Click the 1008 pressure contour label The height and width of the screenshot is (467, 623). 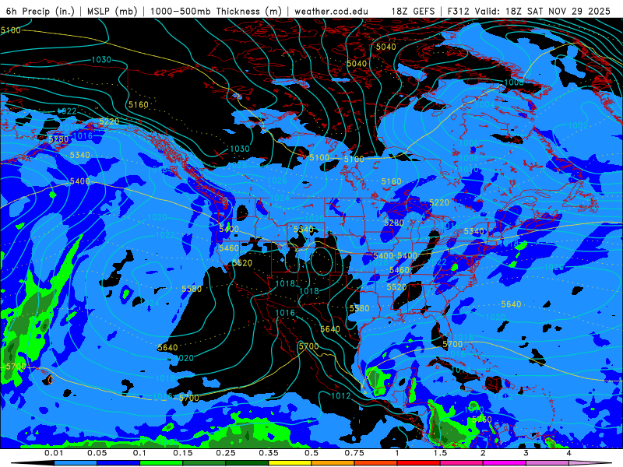(x=514, y=83)
